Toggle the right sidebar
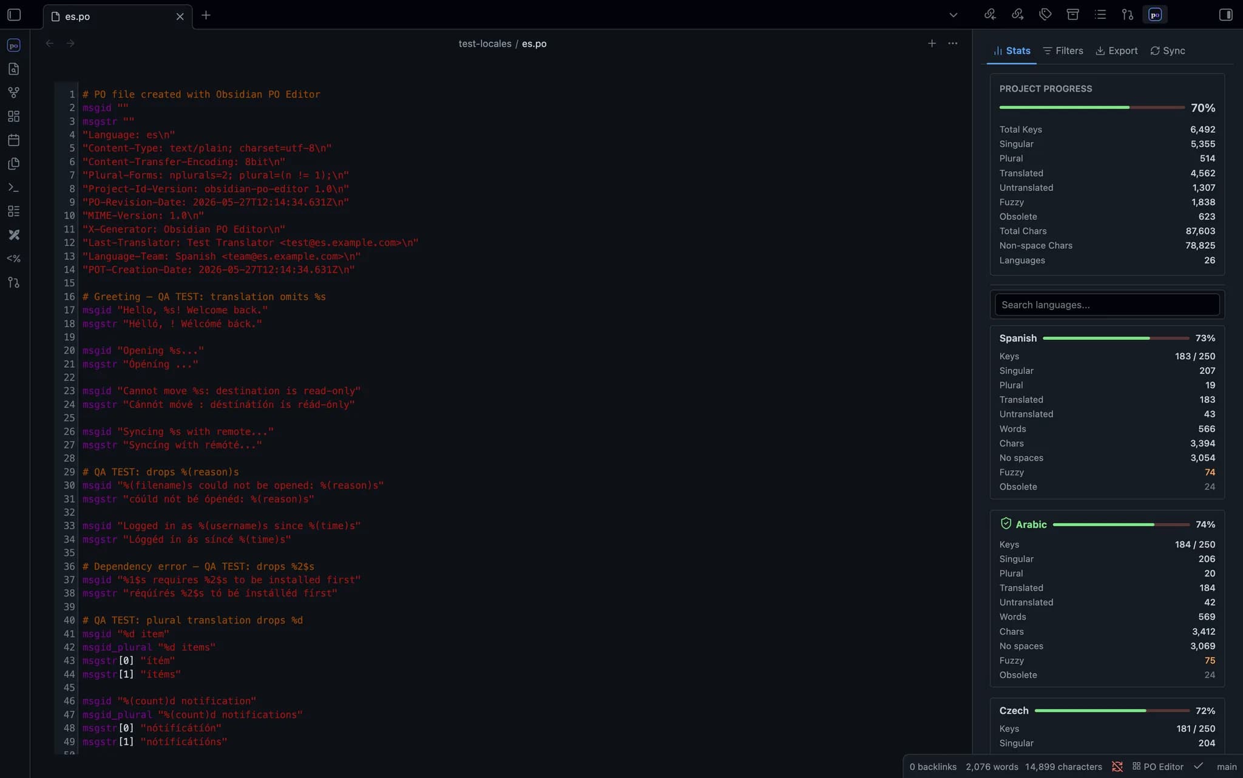The width and height of the screenshot is (1243, 778). tap(1225, 15)
